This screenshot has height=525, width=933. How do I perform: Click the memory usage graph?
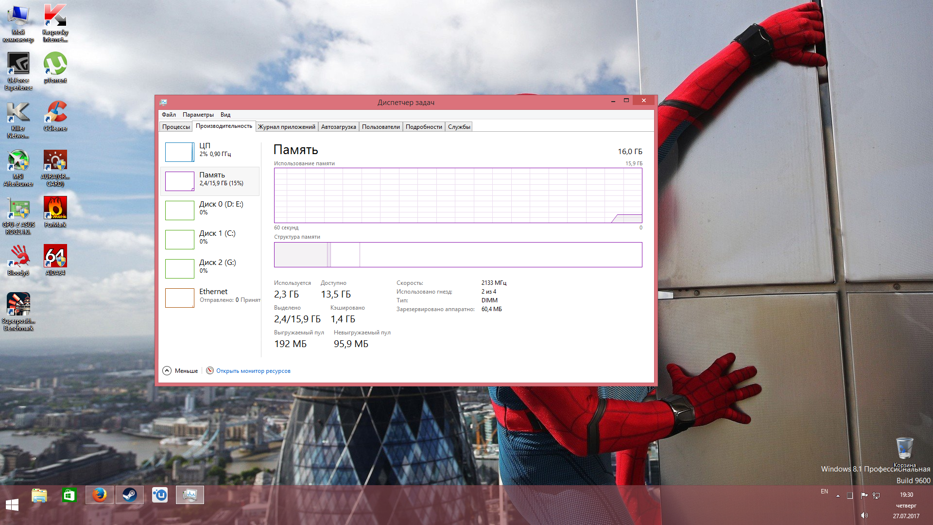[458, 195]
